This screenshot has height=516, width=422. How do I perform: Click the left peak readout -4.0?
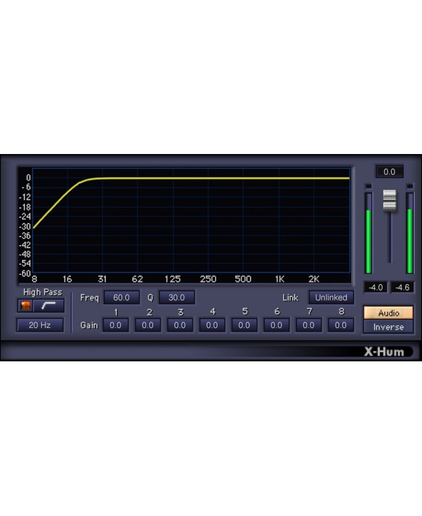pyautogui.click(x=376, y=288)
